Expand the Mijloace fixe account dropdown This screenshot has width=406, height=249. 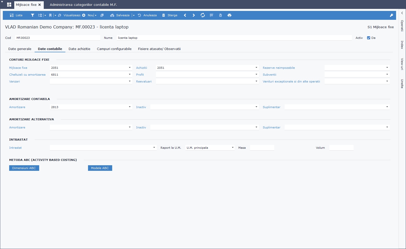[130, 68]
